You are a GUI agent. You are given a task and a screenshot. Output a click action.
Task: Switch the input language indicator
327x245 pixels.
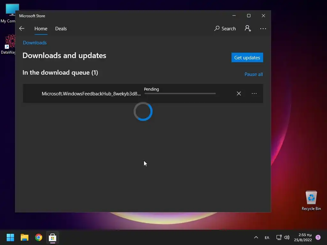pyautogui.click(x=267, y=237)
